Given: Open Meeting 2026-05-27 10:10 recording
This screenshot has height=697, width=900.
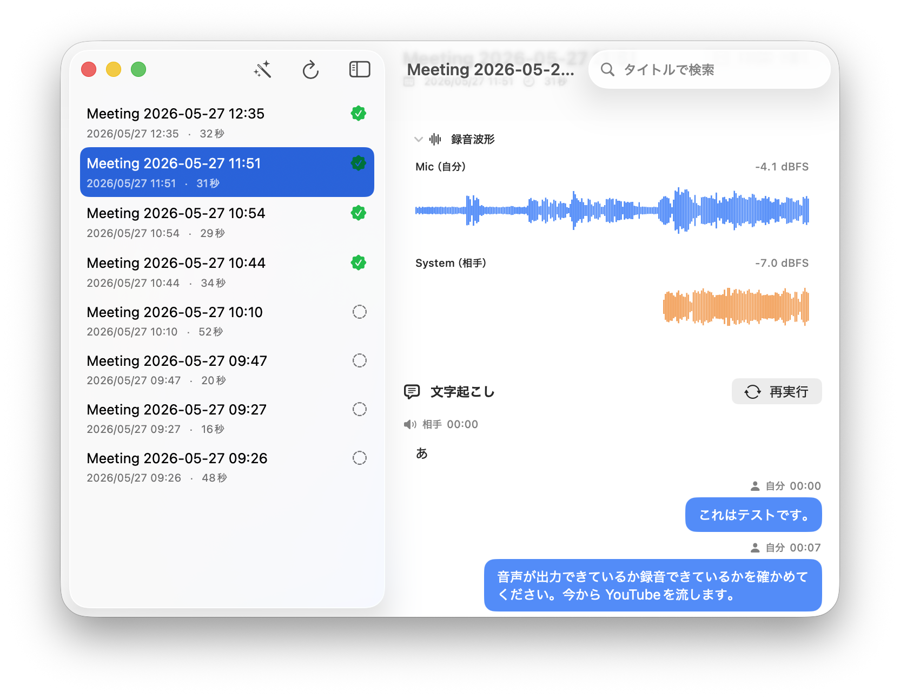Looking at the screenshot, I should pos(227,321).
